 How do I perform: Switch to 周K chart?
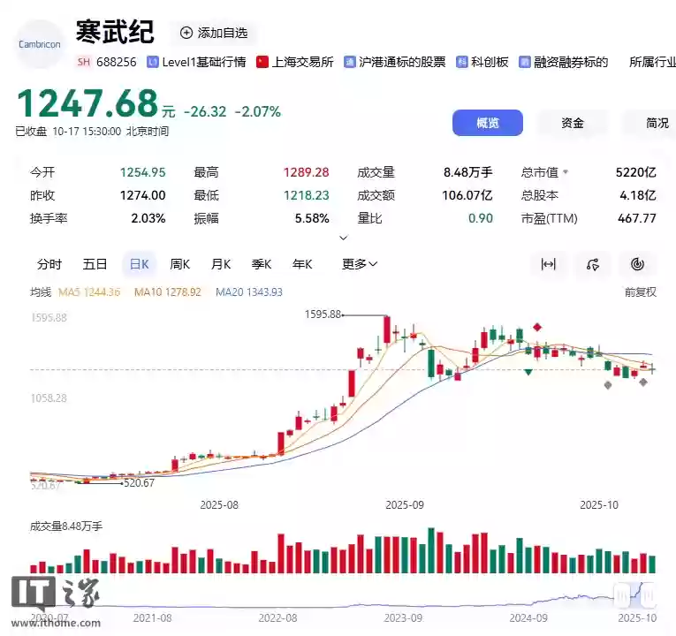[180, 264]
